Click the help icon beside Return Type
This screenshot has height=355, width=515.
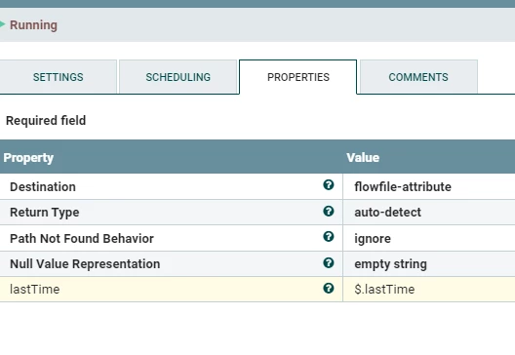(329, 212)
